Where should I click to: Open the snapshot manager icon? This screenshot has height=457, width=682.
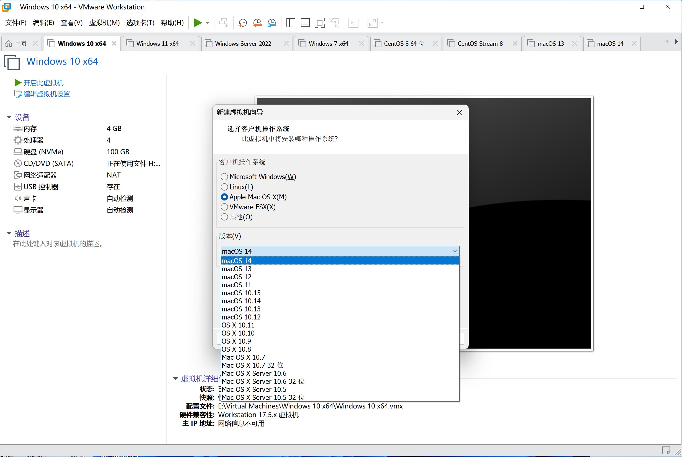272,22
